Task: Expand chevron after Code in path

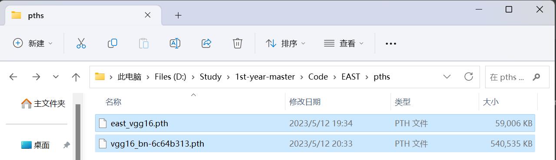Action: pos(334,77)
